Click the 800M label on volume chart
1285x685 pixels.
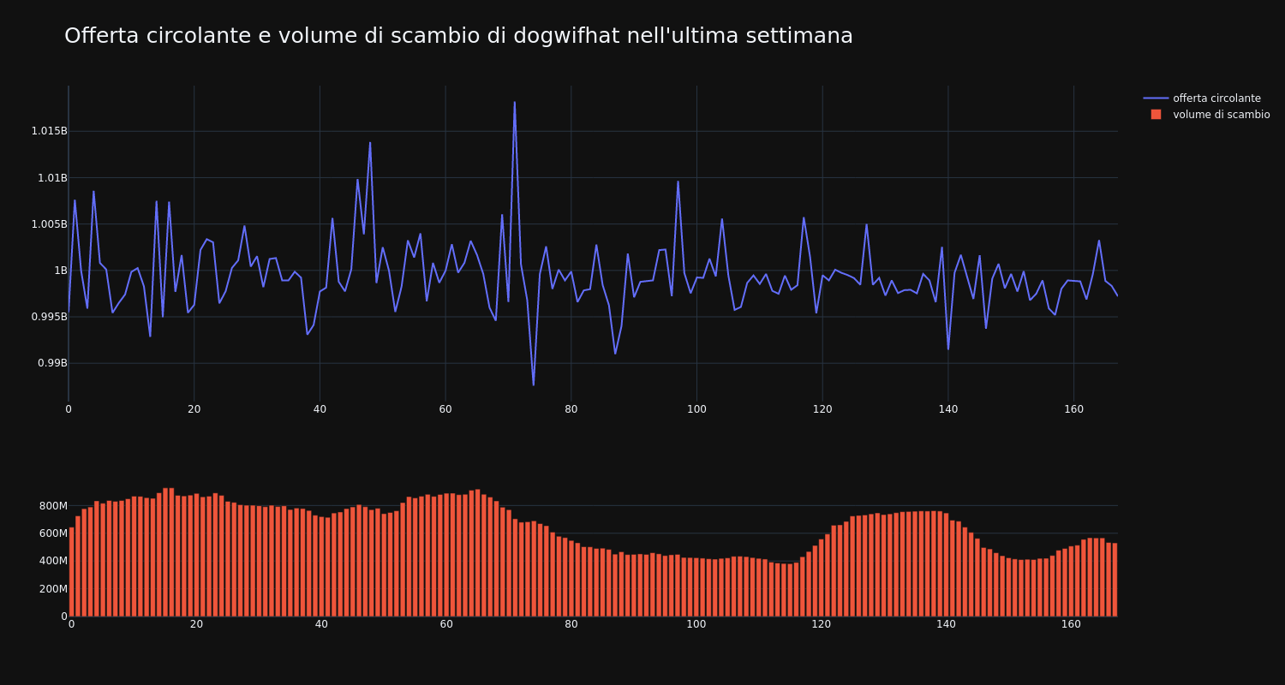53,506
